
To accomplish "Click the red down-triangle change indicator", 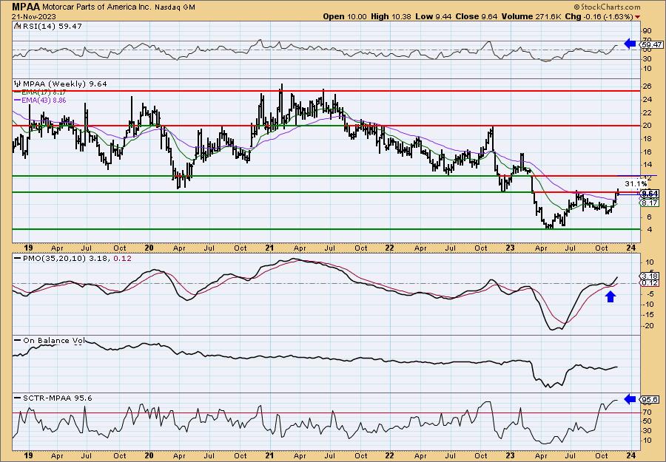I will [x=638, y=17].
